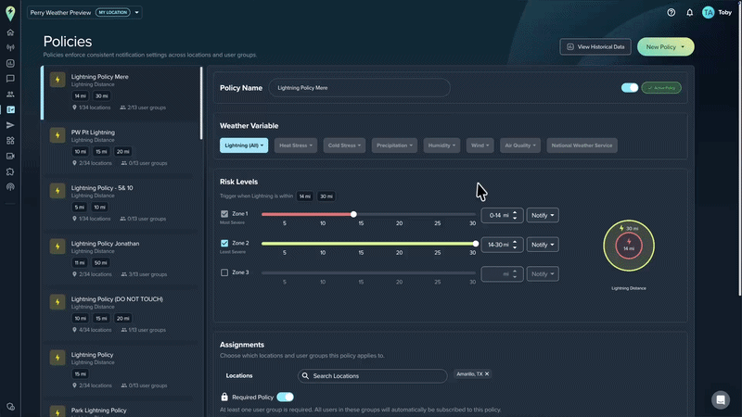Screen dimensions: 742x417
Task: Open the TA user avatar
Action: pyautogui.click(x=708, y=13)
